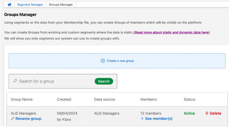Open See member(s) for AUS Managers
The width and height of the screenshot is (229, 127).
point(159,119)
